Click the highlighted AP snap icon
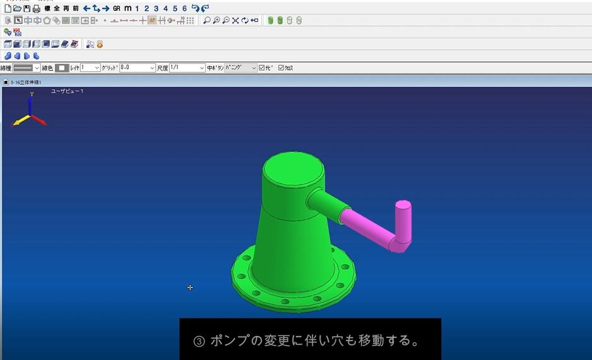The image size is (592, 360). (152, 20)
